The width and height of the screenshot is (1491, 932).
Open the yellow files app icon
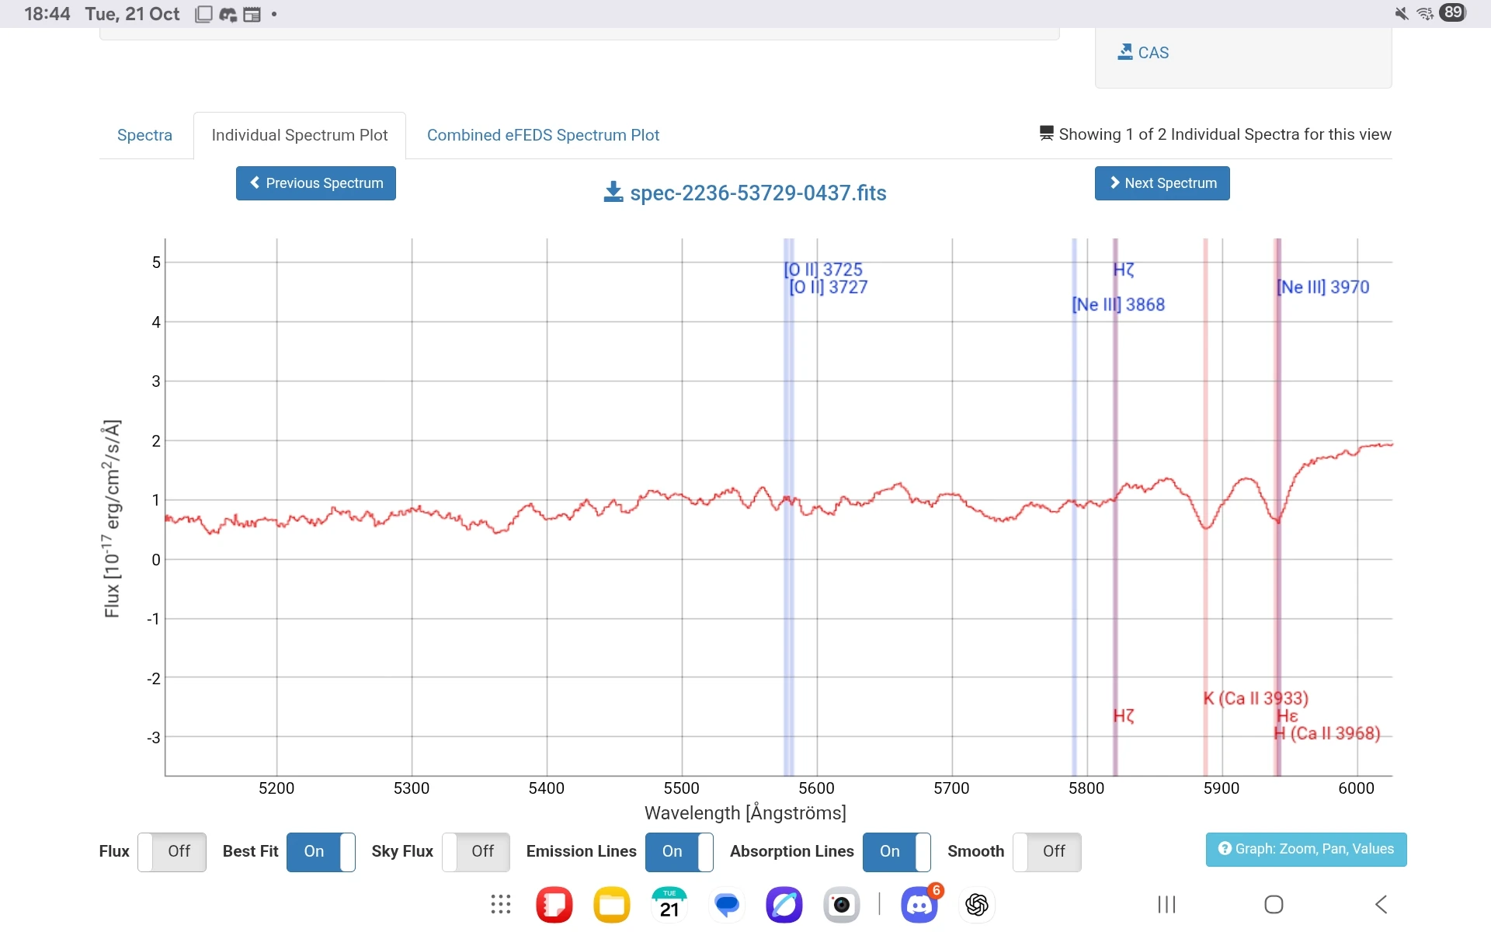point(612,905)
